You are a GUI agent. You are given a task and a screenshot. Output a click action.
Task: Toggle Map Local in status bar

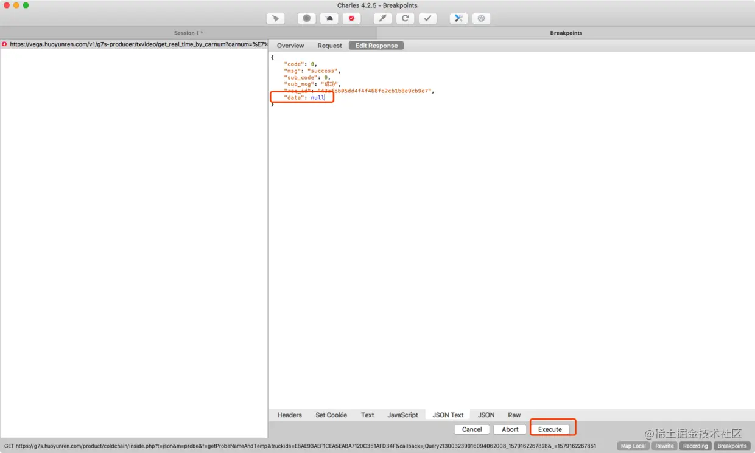click(633, 446)
